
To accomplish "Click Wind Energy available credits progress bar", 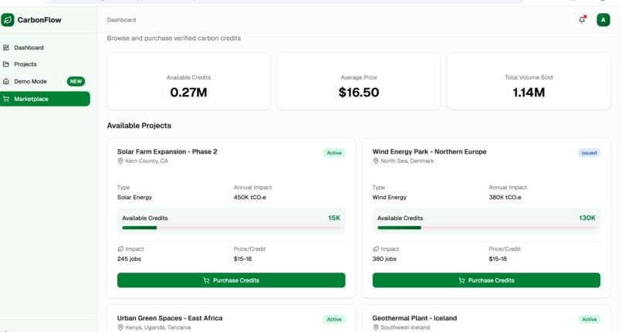I will (x=486, y=228).
